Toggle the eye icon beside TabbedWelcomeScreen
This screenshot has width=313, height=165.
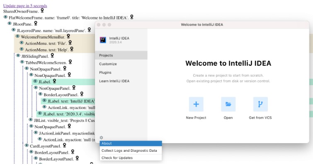pos(22,62)
